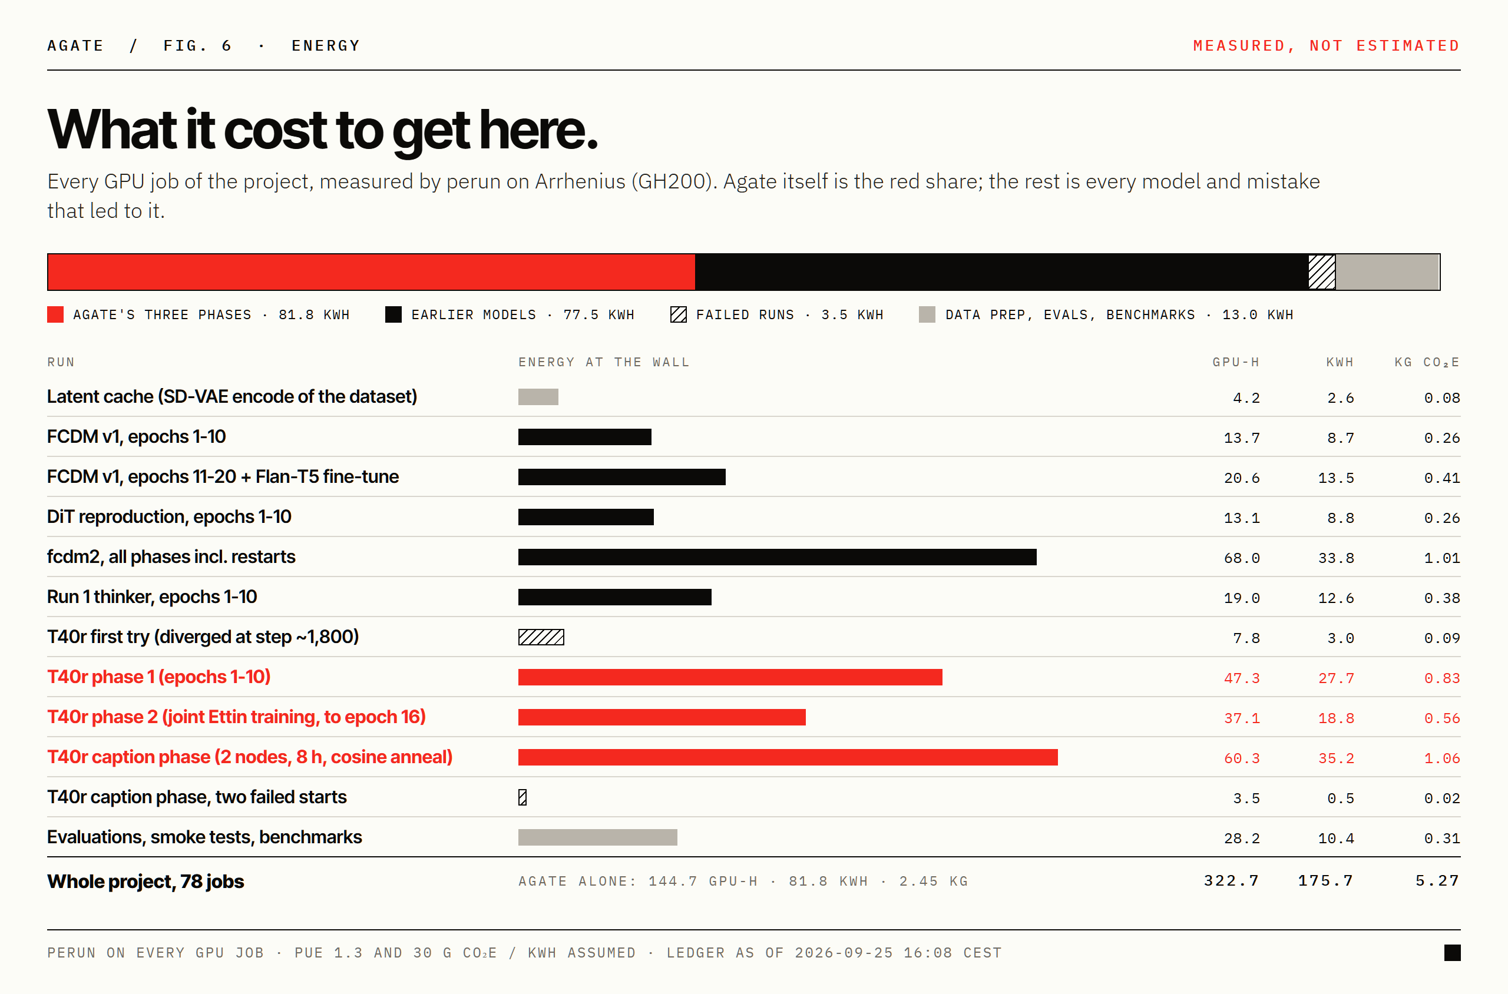Click the total '322.7' GPU-h value
The width and height of the screenshot is (1508, 994).
tap(1231, 880)
